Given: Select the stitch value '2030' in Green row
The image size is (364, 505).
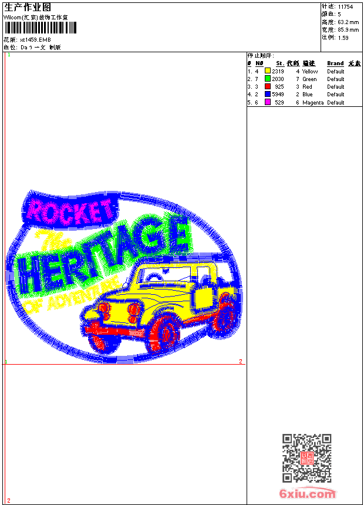Looking at the screenshot, I should click(x=278, y=79).
